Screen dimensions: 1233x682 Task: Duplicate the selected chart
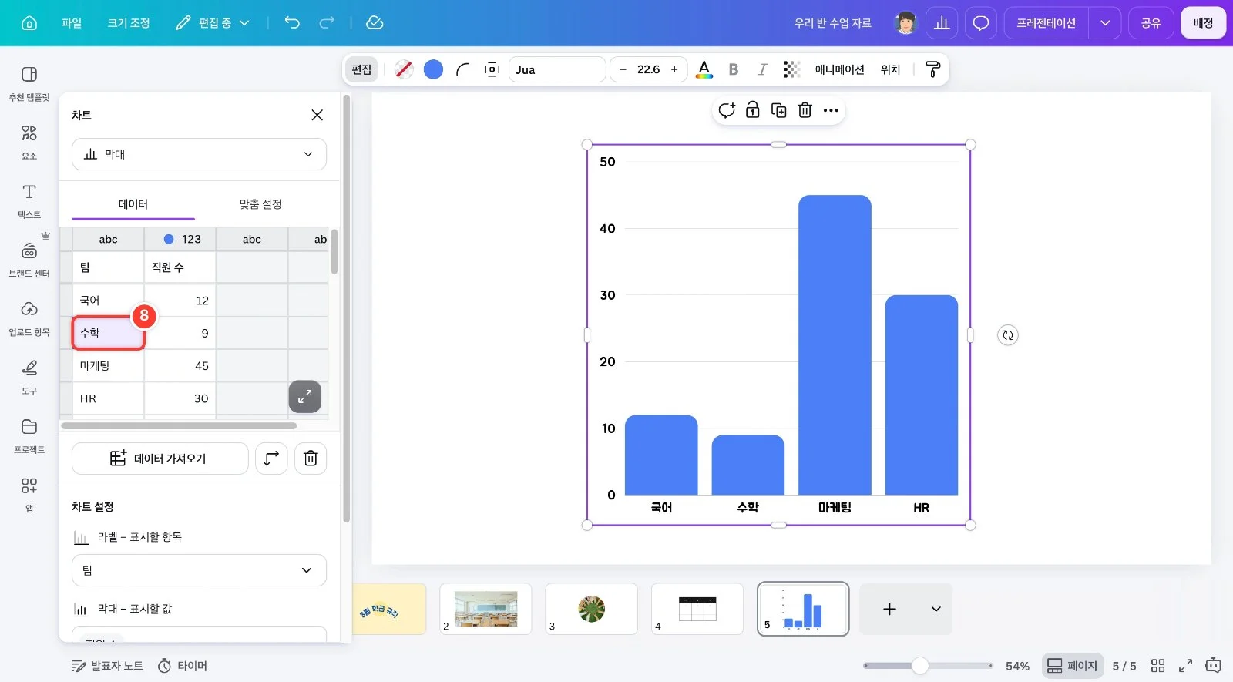779,110
